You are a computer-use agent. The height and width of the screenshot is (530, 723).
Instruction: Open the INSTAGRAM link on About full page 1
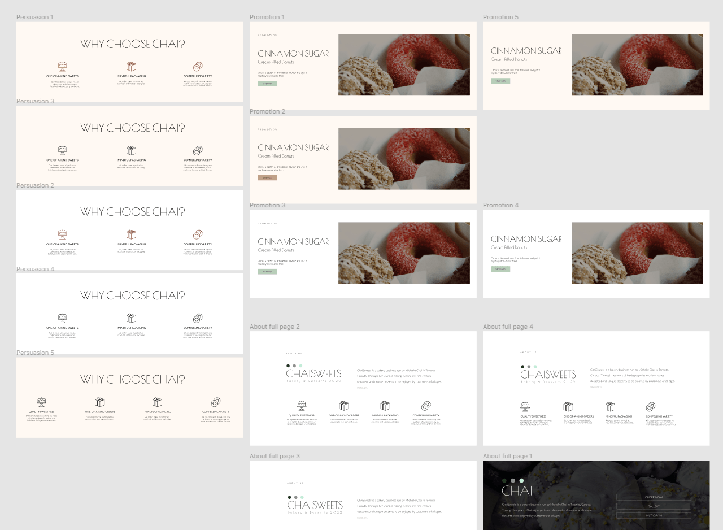[654, 515]
